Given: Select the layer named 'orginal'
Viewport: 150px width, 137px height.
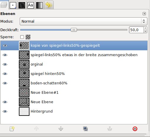Looking at the screenshot, I should point(37,64).
